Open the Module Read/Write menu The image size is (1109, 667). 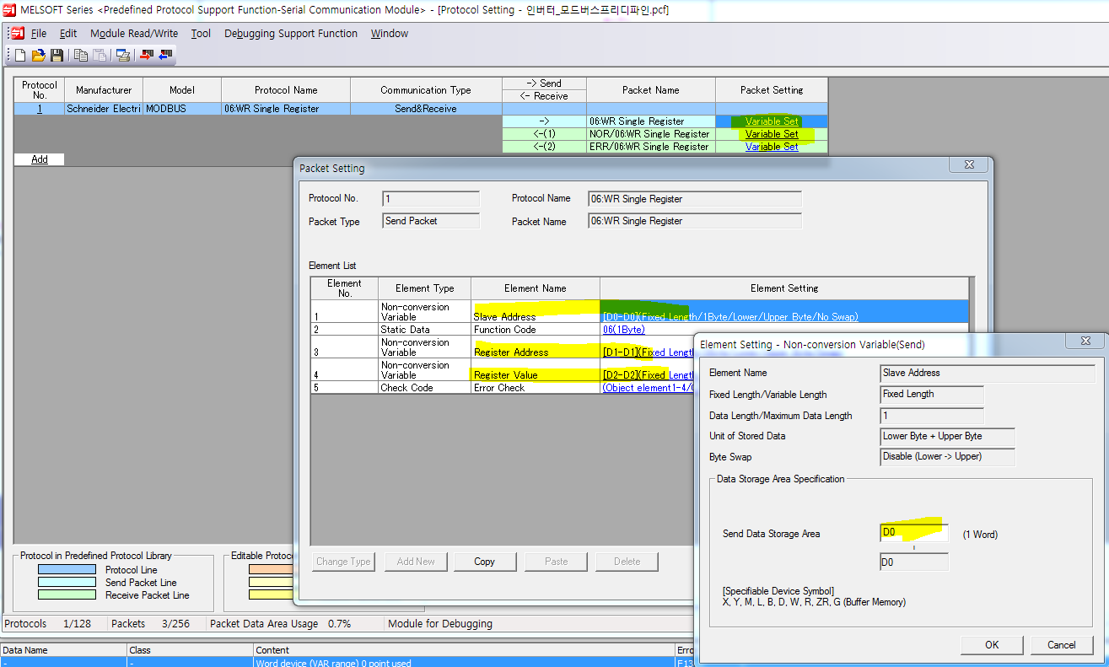point(134,34)
